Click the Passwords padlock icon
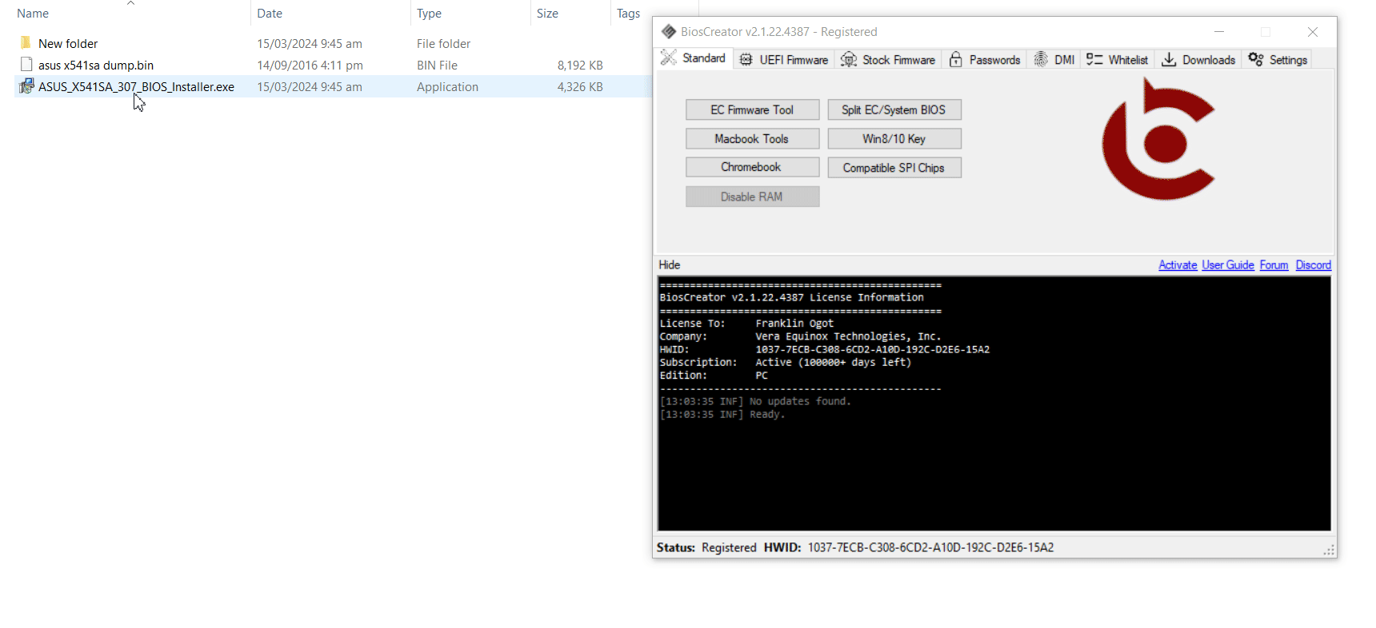Screen dimensions: 1376x628 point(955,60)
